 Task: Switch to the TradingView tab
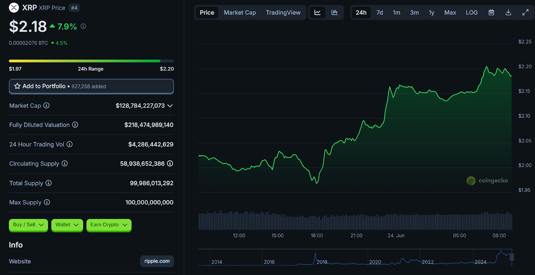pos(283,12)
